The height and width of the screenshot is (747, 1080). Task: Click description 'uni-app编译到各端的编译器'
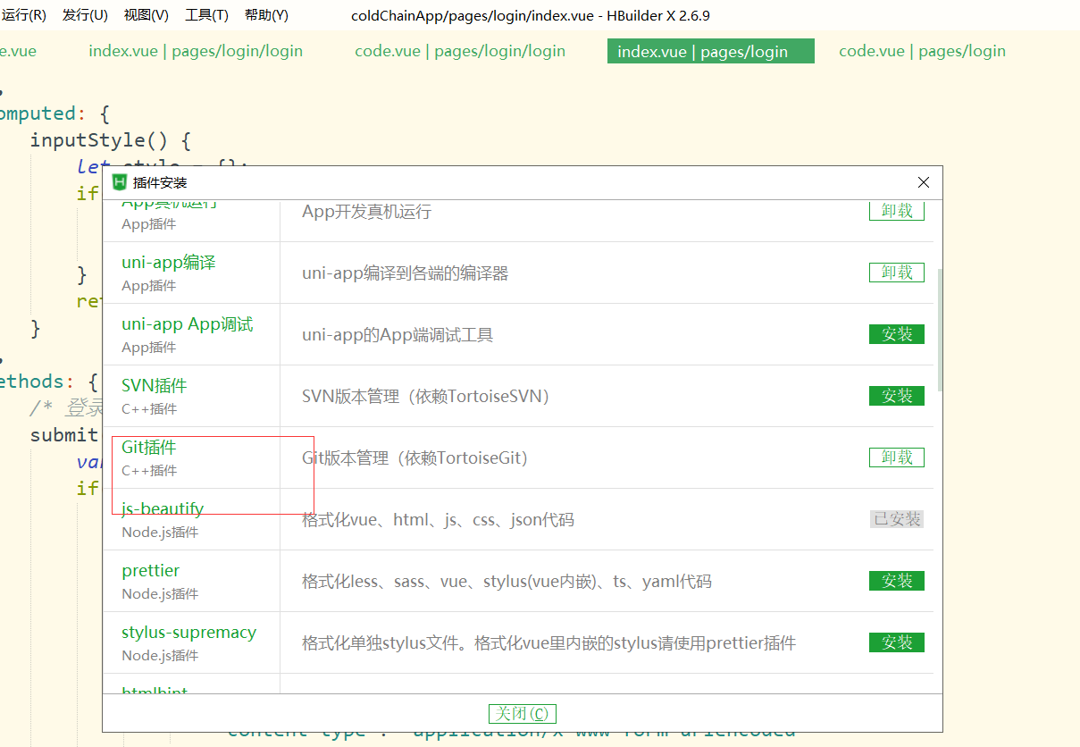406,273
